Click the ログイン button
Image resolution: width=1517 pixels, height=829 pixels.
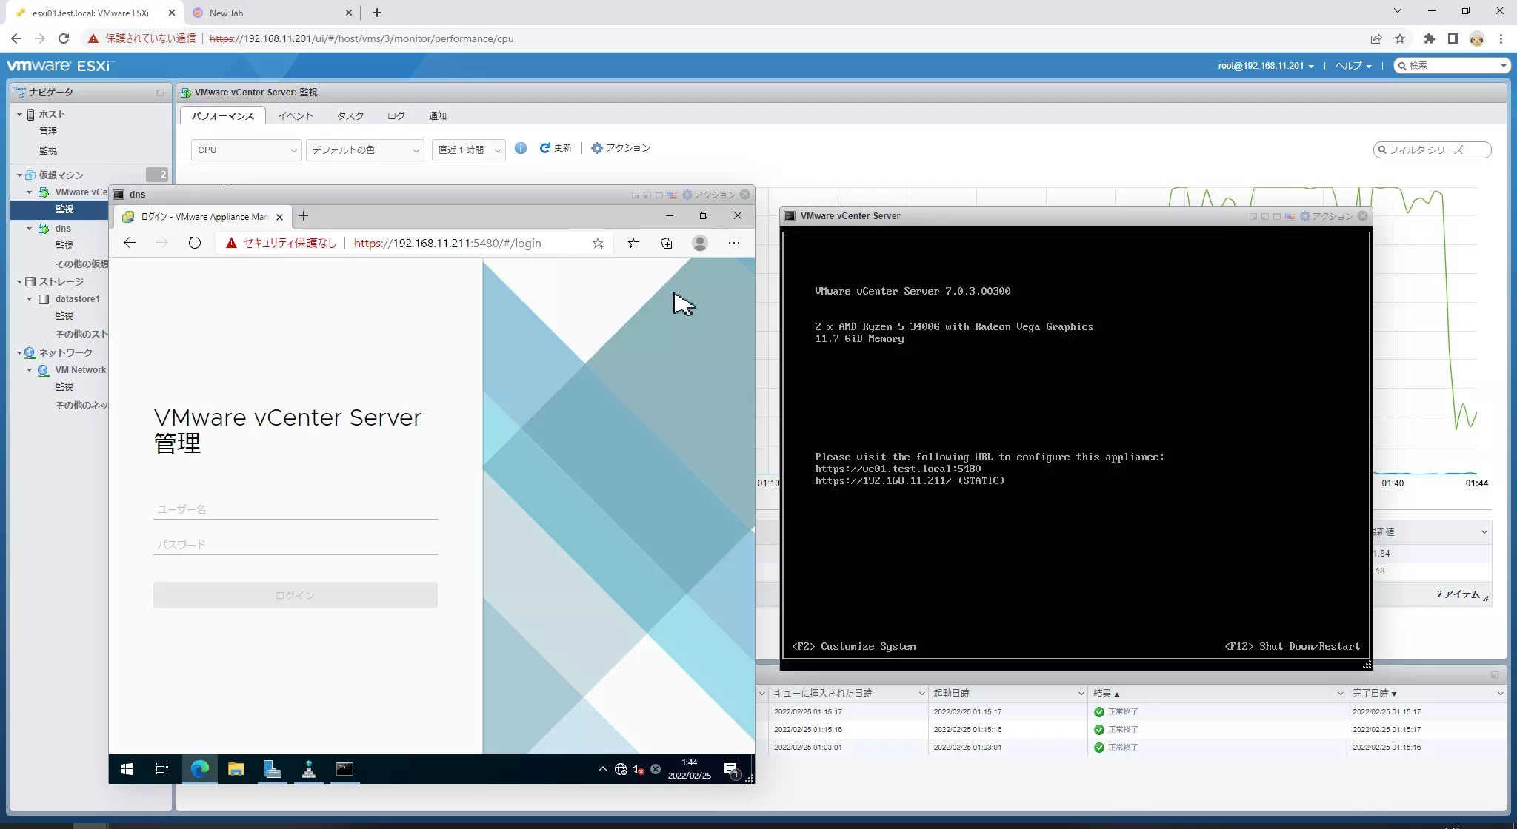(x=295, y=595)
